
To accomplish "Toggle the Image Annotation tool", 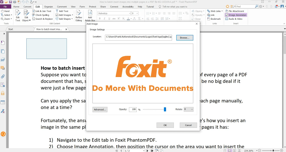I will [236, 15].
